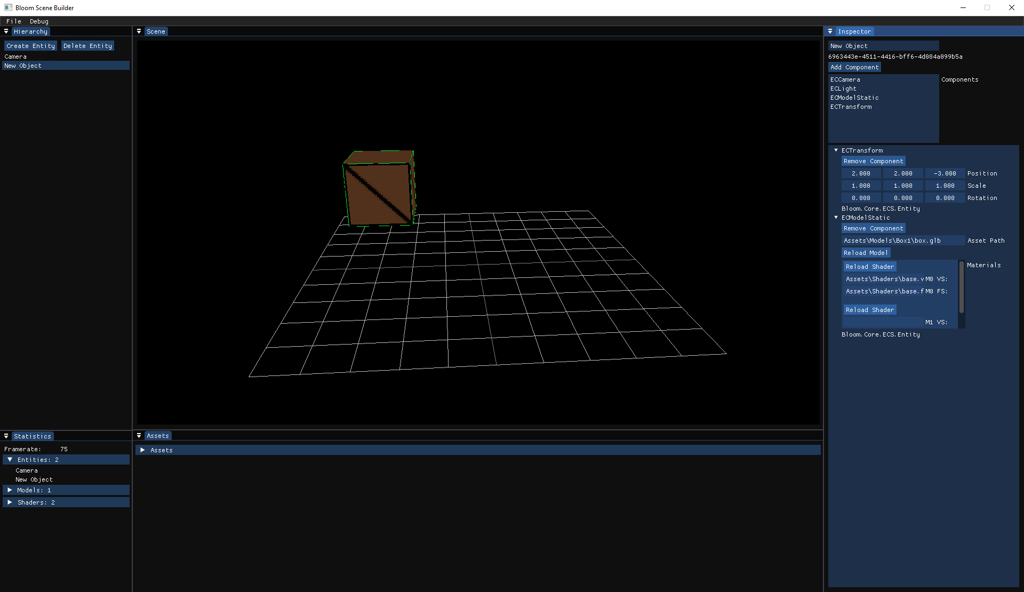Collapse the Hierarchy panel arrow icon

[6, 31]
